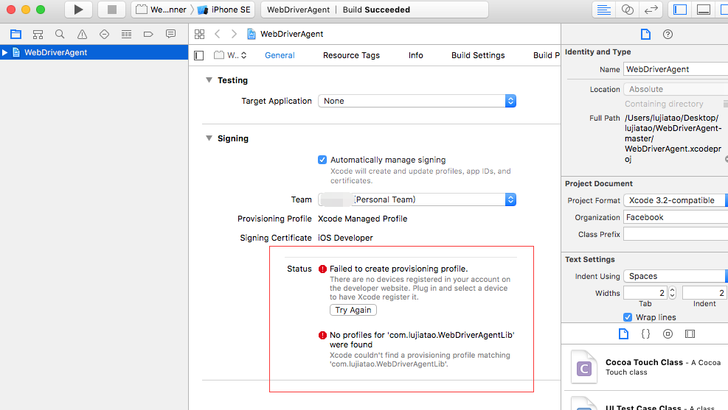
Task: Go forward with the right chevron
Action: [x=234, y=34]
